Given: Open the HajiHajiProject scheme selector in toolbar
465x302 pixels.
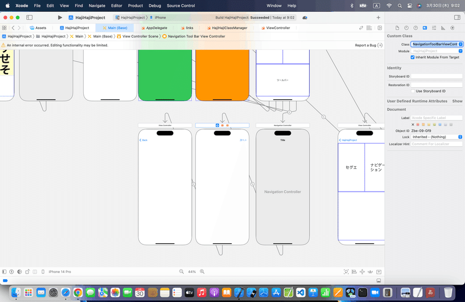Looking at the screenshot, I should (x=130, y=17).
